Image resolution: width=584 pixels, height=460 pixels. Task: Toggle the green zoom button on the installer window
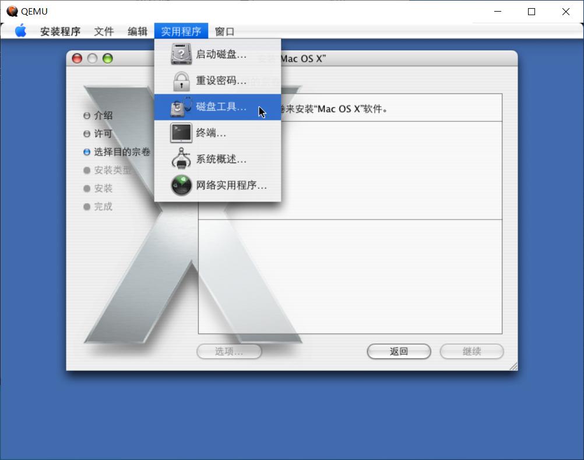point(107,58)
